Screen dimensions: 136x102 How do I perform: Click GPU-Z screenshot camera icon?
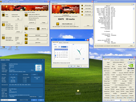click(x=129, y=59)
